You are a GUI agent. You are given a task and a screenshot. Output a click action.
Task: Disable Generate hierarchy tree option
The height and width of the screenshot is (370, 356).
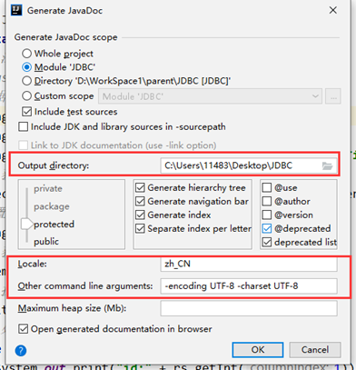140,187
